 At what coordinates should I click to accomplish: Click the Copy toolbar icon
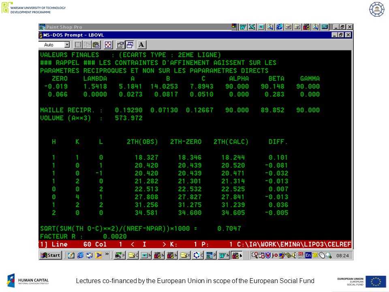pos(87,45)
